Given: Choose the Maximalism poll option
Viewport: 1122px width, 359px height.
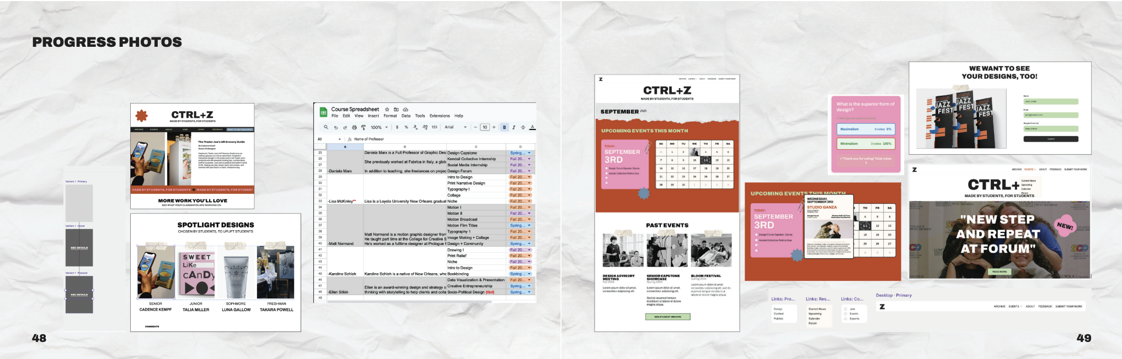Looking at the screenshot, I should (865, 129).
